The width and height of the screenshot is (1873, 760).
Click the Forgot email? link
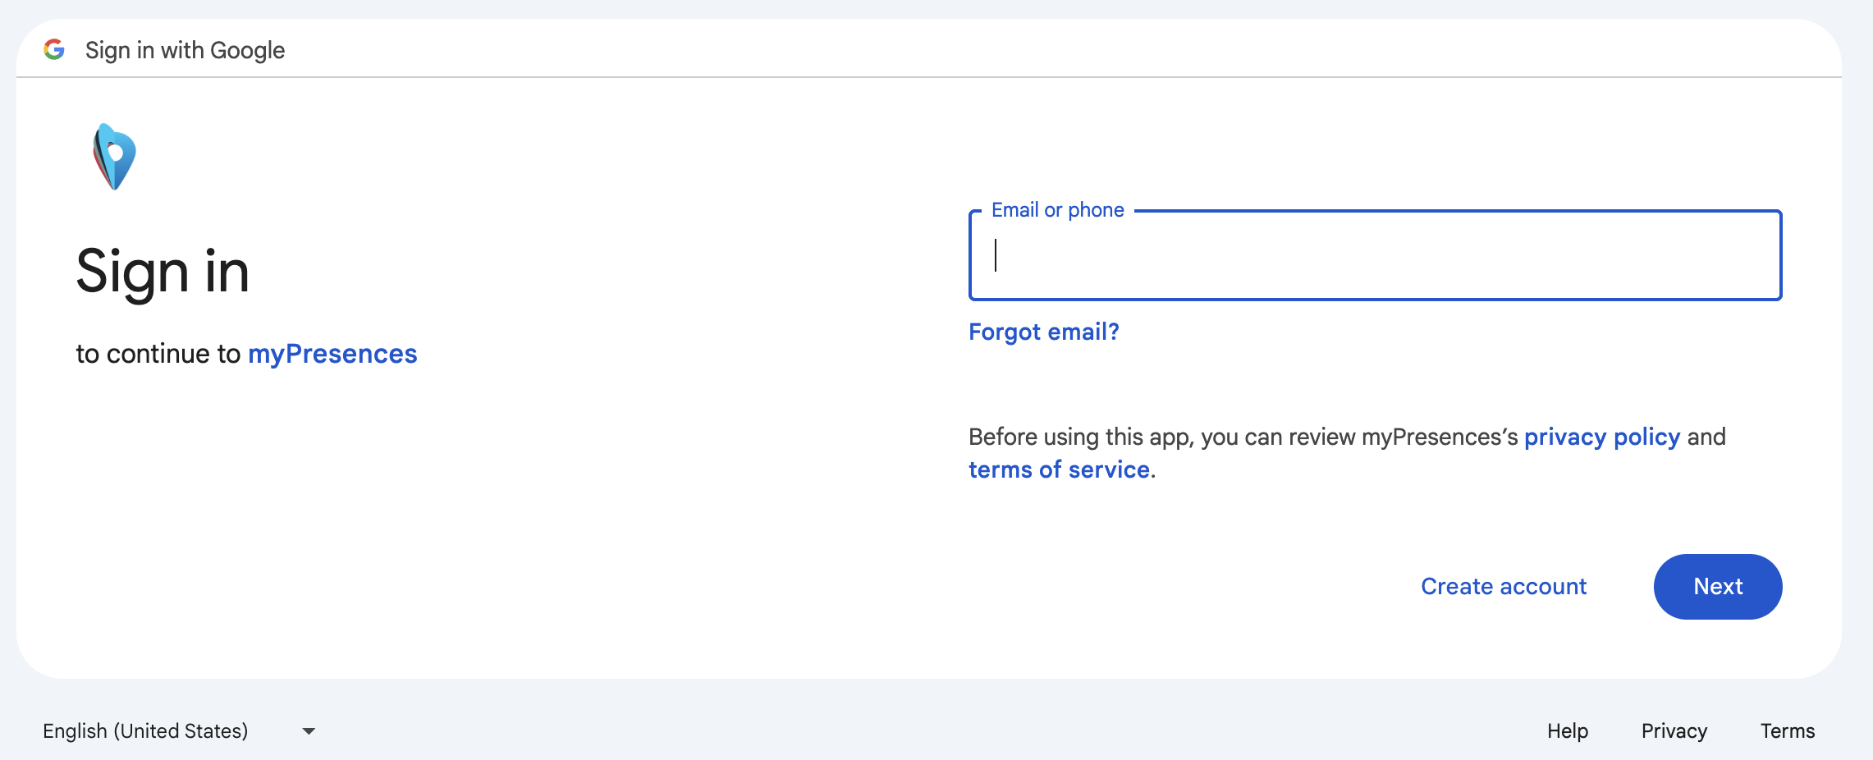pos(1043,332)
